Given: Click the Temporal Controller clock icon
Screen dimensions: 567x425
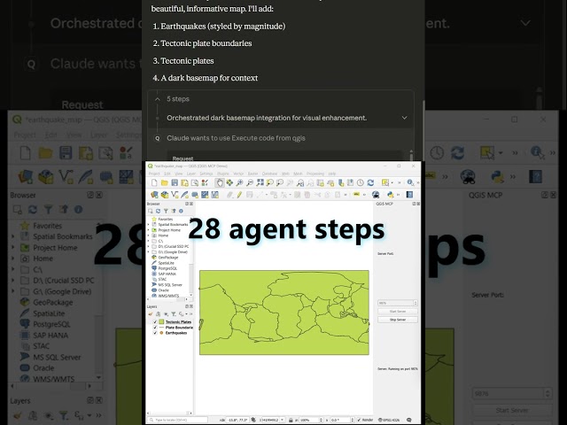Looking at the screenshot, I should pyautogui.click(x=361, y=183).
